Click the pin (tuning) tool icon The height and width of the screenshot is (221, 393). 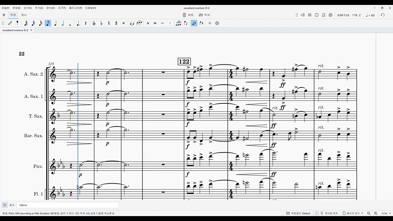(x=18, y=23)
